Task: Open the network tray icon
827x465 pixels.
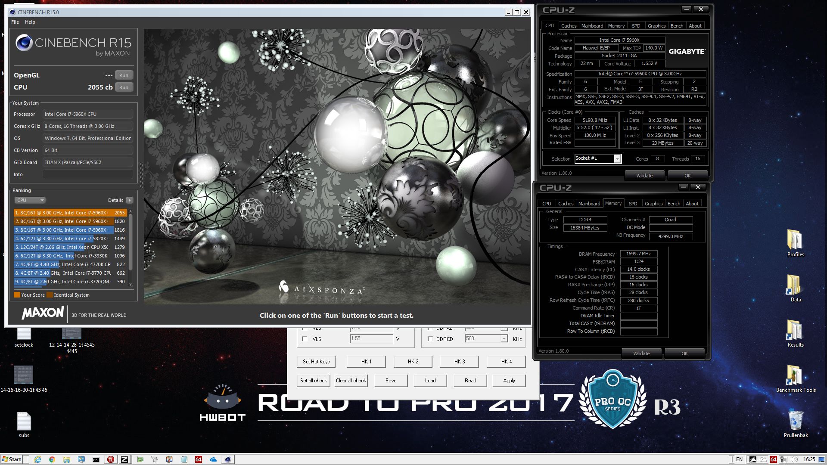Action: [784, 459]
